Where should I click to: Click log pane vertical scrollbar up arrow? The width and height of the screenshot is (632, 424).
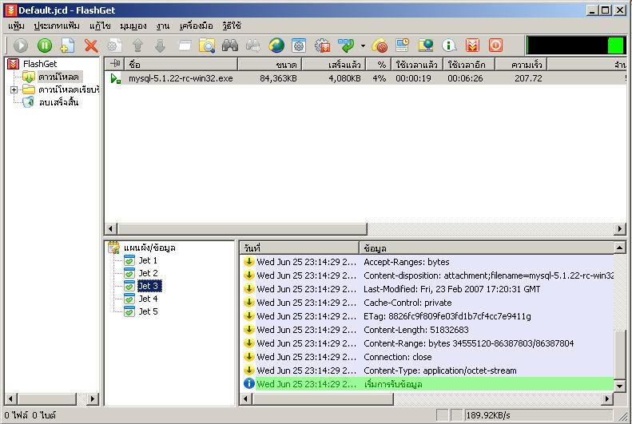(x=620, y=248)
